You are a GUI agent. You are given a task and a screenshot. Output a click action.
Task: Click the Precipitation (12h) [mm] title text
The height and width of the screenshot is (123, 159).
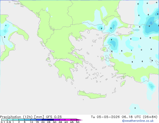22,117
